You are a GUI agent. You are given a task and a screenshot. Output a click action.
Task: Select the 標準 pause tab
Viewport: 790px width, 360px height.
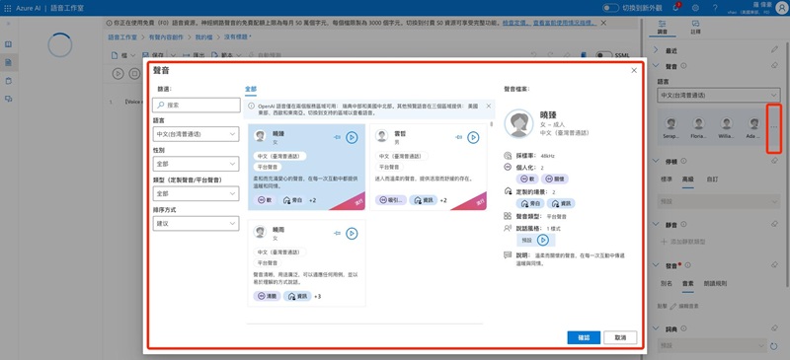coord(667,180)
